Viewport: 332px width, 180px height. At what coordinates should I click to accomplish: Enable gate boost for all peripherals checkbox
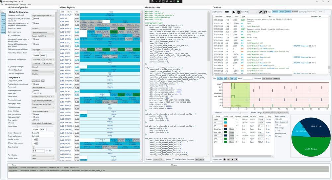[x=33, y=23]
